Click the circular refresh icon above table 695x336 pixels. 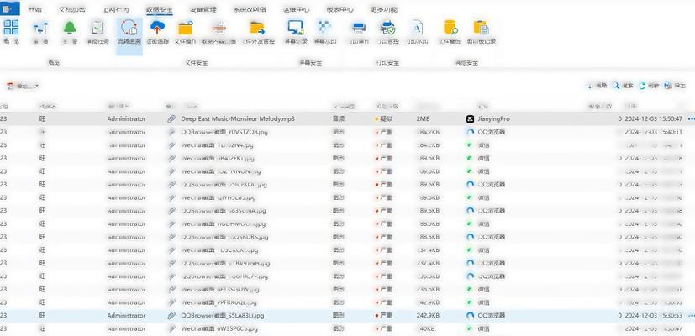click(642, 86)
